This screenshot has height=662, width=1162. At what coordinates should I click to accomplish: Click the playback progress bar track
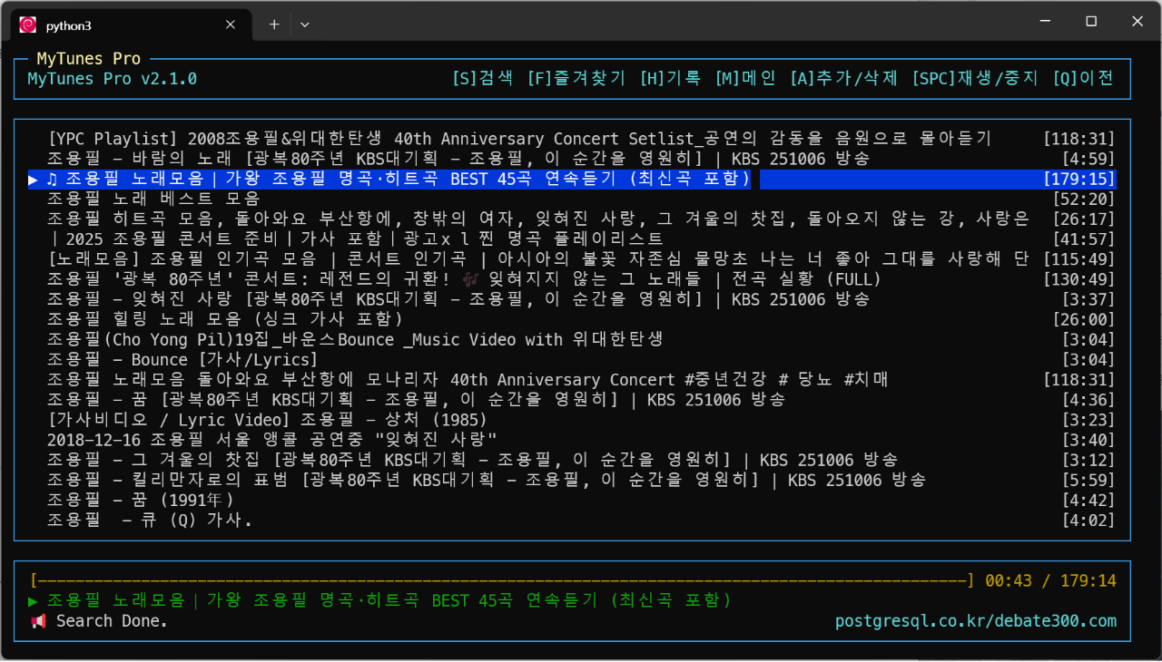[x=499, y=580]
